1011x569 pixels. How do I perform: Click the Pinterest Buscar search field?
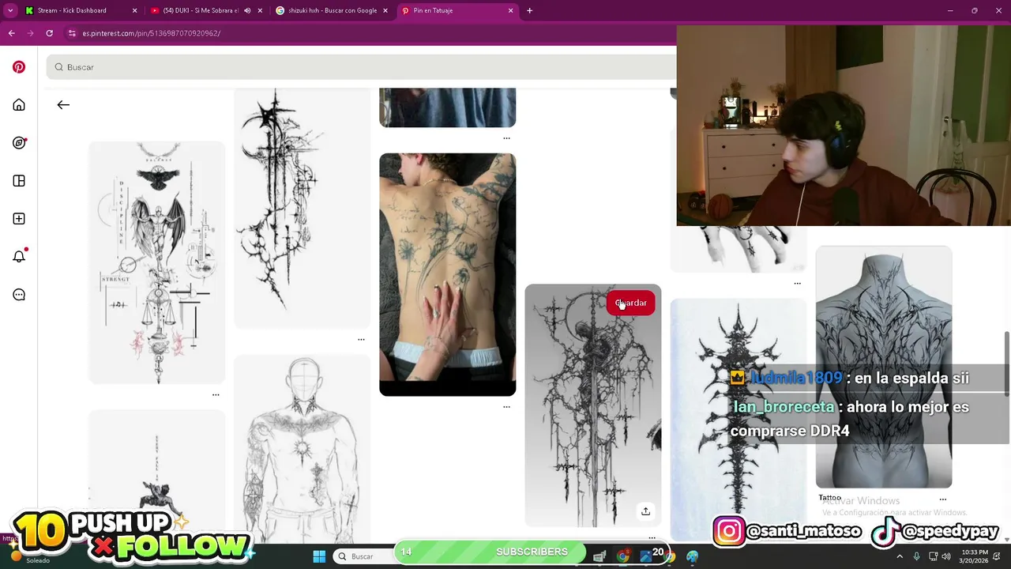pyautogui.click(x=361, y=67)
